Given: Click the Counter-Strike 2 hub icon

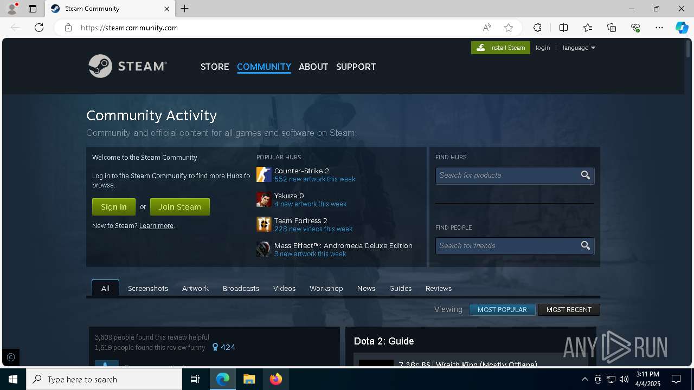Looking at the screenshot, I should tap(264, 174).
